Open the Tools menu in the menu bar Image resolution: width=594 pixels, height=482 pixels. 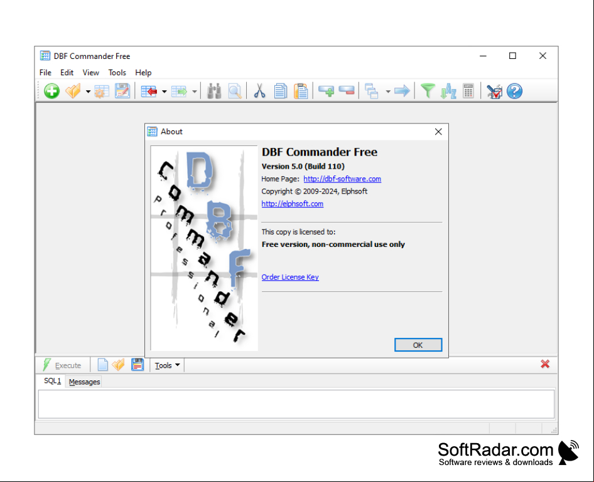pos(117,73)
